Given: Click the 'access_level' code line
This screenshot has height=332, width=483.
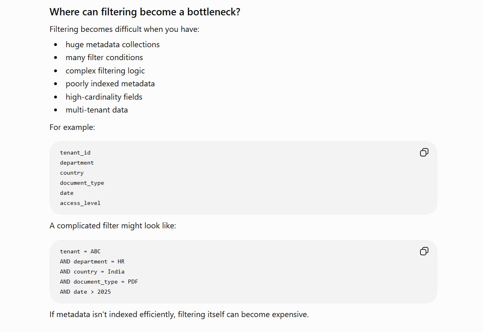Looking at the screenshot, I should (x=80, y=203).
